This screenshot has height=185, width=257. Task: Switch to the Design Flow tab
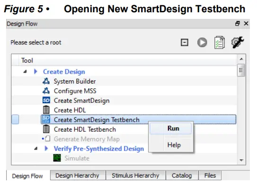[x=27, y=176]
